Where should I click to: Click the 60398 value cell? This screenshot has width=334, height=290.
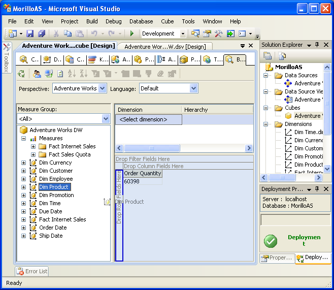[143, 181]
